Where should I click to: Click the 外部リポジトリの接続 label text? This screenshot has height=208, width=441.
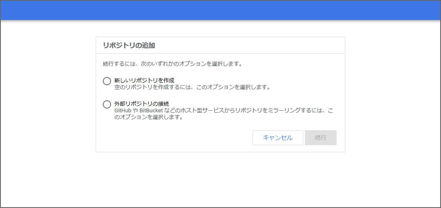141,103
